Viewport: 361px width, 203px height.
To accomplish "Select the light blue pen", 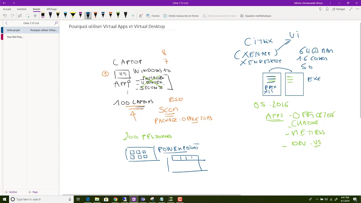I will pos(65,15).
